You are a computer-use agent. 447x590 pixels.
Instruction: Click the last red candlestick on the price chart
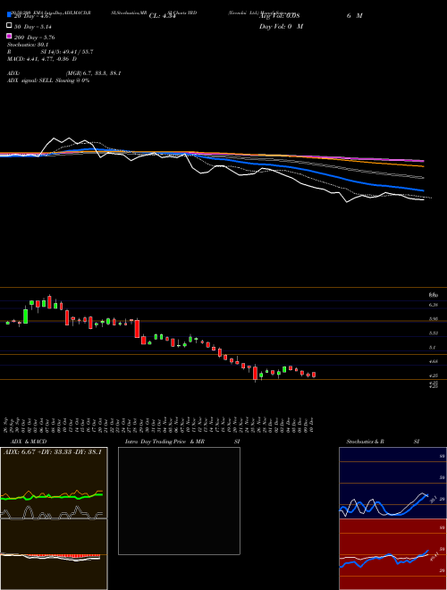[314, 375]
